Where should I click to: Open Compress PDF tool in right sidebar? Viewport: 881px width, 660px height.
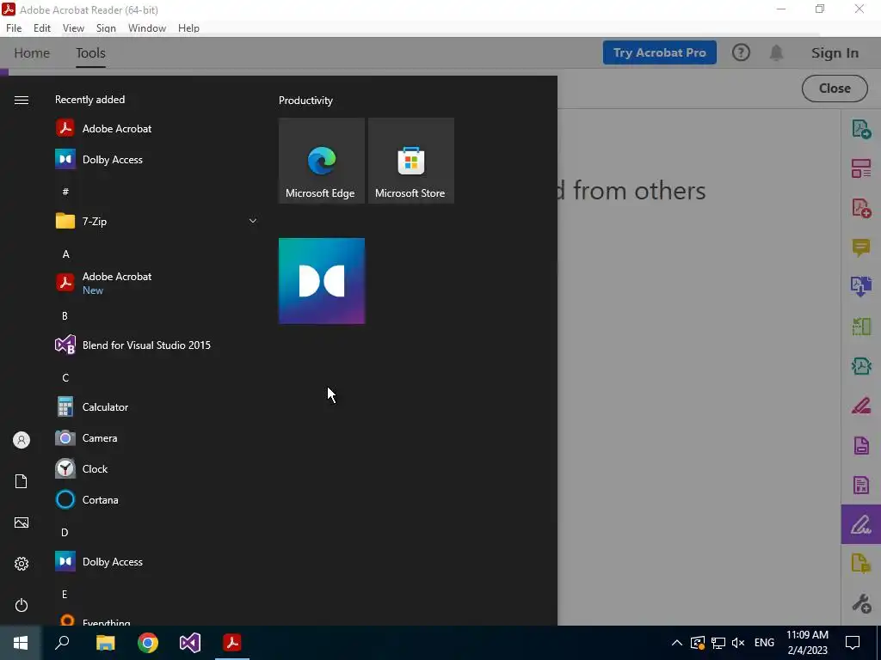[x=860, y=366]
